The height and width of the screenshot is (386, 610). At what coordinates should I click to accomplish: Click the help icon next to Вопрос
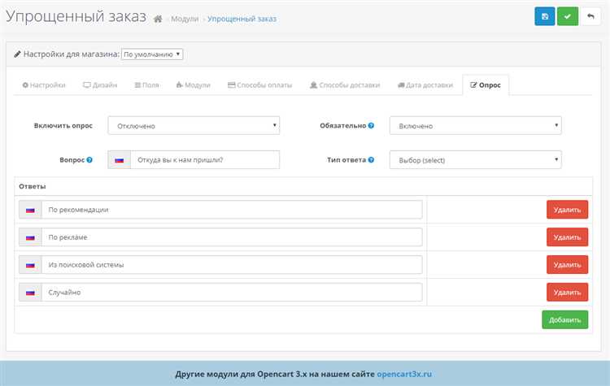click(89, 160)
